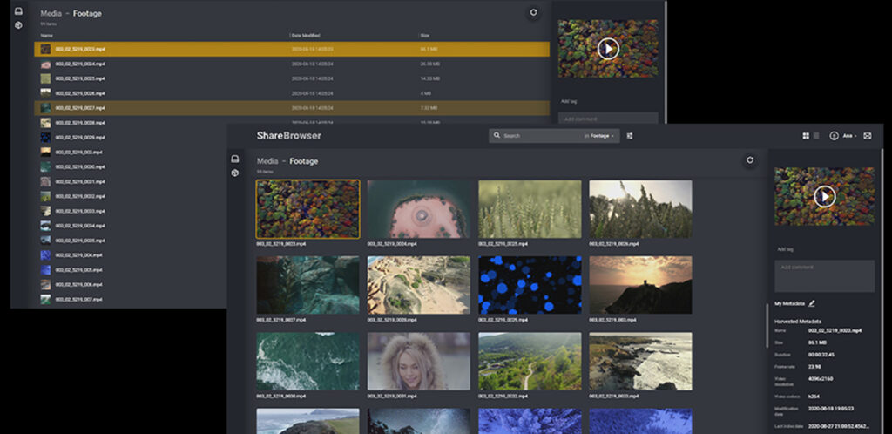Edit My Metadata with the pencil icon
The image size is (892, 434).
point(812,304)
